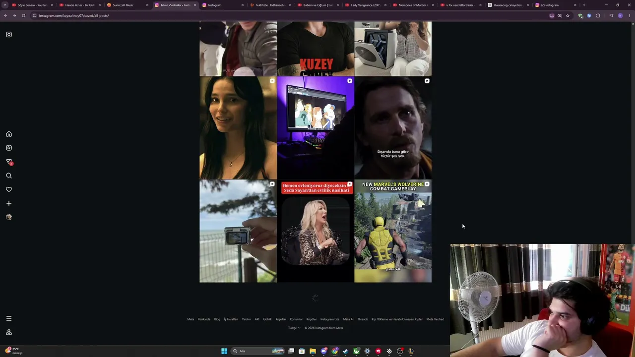The image size is (635, 357).
Task: Open the Marvel's Wolverine combat gameplay reel
Action: point(393,232)
